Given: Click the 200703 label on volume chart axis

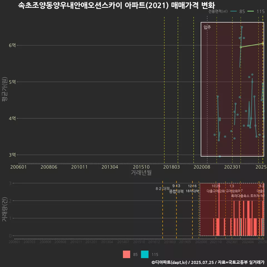Looking at the screenshot, I should point(29,242).
